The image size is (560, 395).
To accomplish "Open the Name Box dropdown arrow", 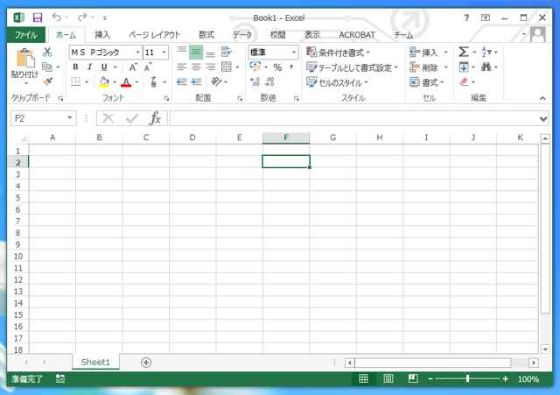I will tap(70, 118).
